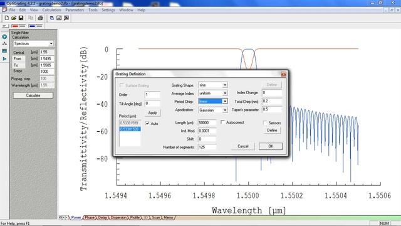
Task: Switch to the Delay tab
Action: click(102, 218)
